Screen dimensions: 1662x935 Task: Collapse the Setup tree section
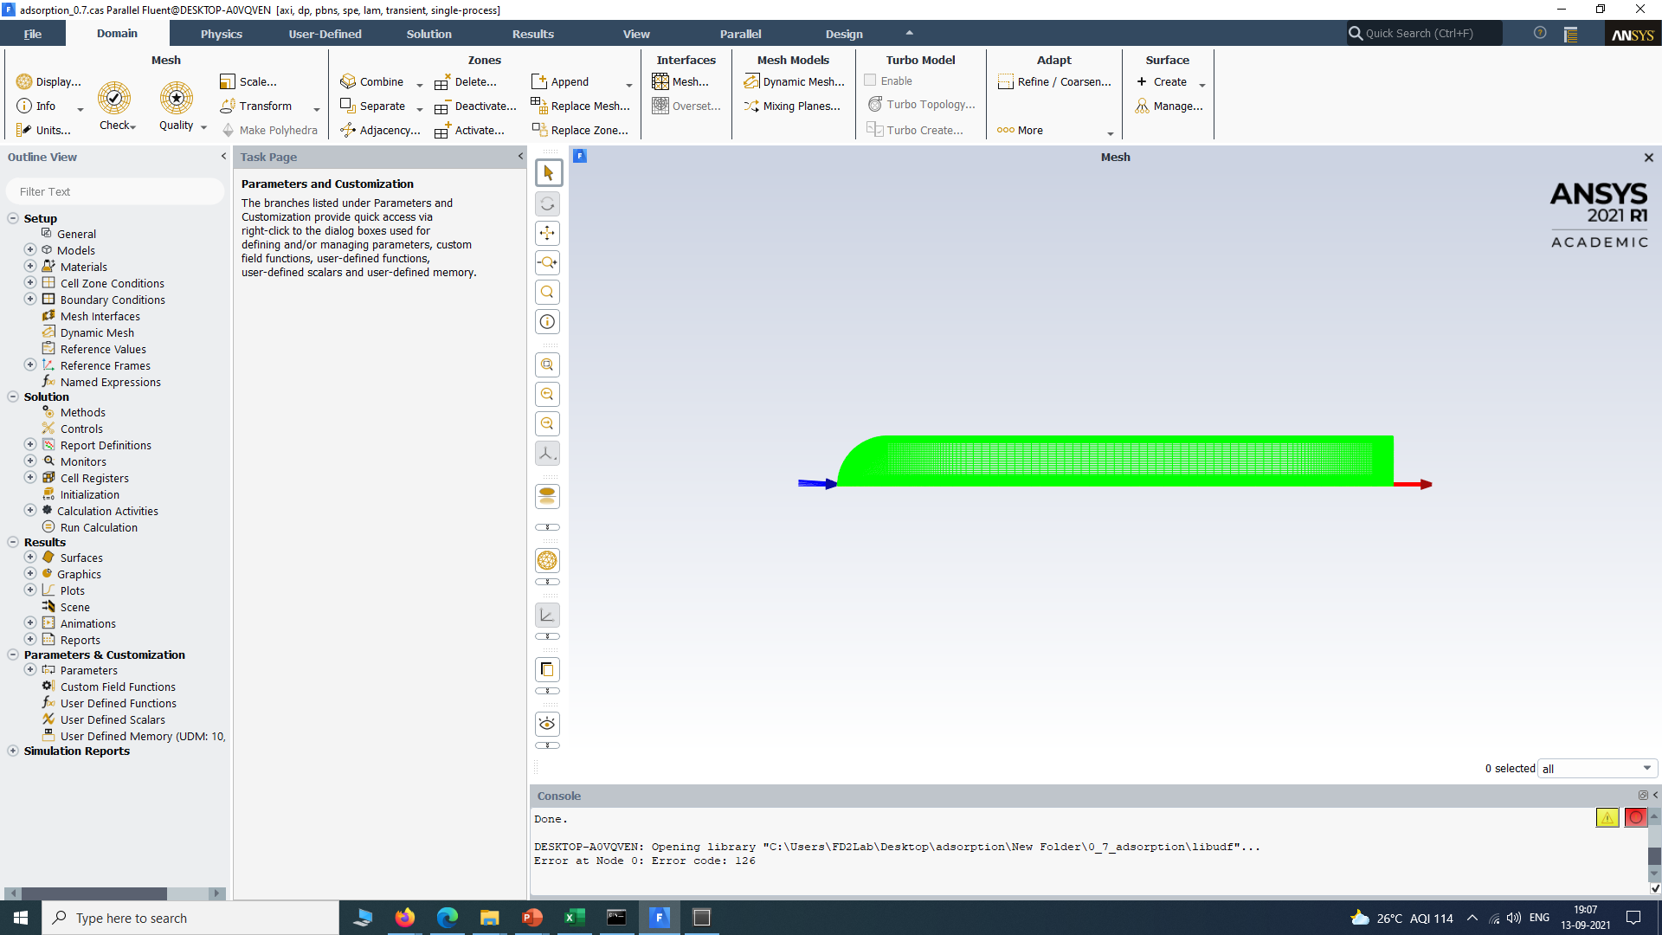click(x=13, y=219)
